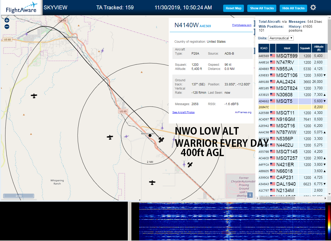Screen dimensions: 331x241
Task: Zoom in on the map
Action: pos(7,20)
